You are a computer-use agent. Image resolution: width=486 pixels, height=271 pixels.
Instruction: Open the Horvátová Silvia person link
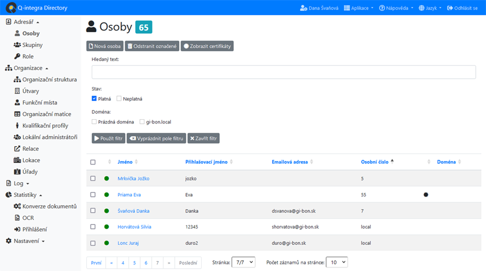click(134, 227)
